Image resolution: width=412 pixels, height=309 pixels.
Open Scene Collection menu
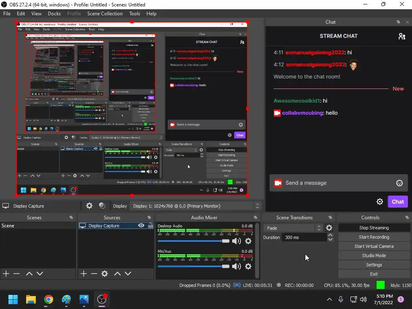click(x=105, y=14)
